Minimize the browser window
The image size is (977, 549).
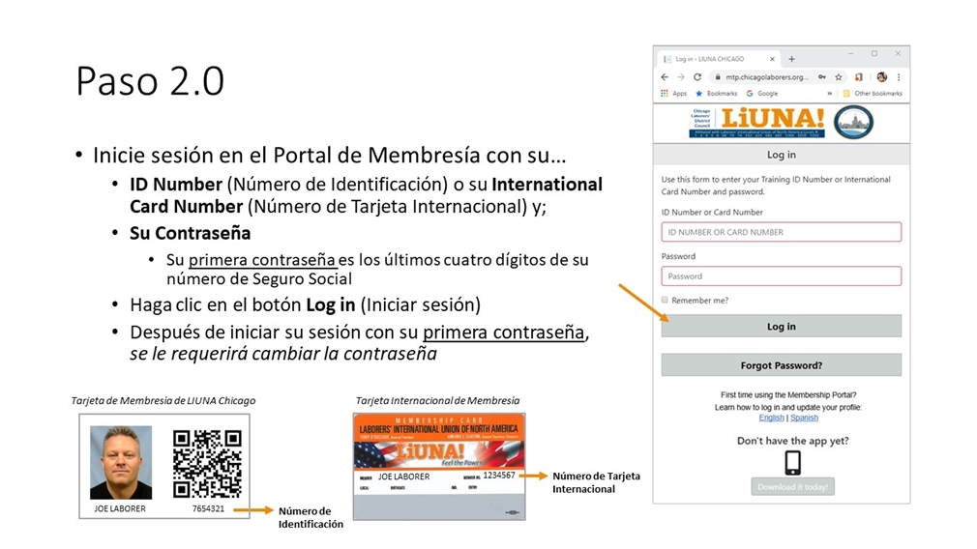(x=850, y=54)
